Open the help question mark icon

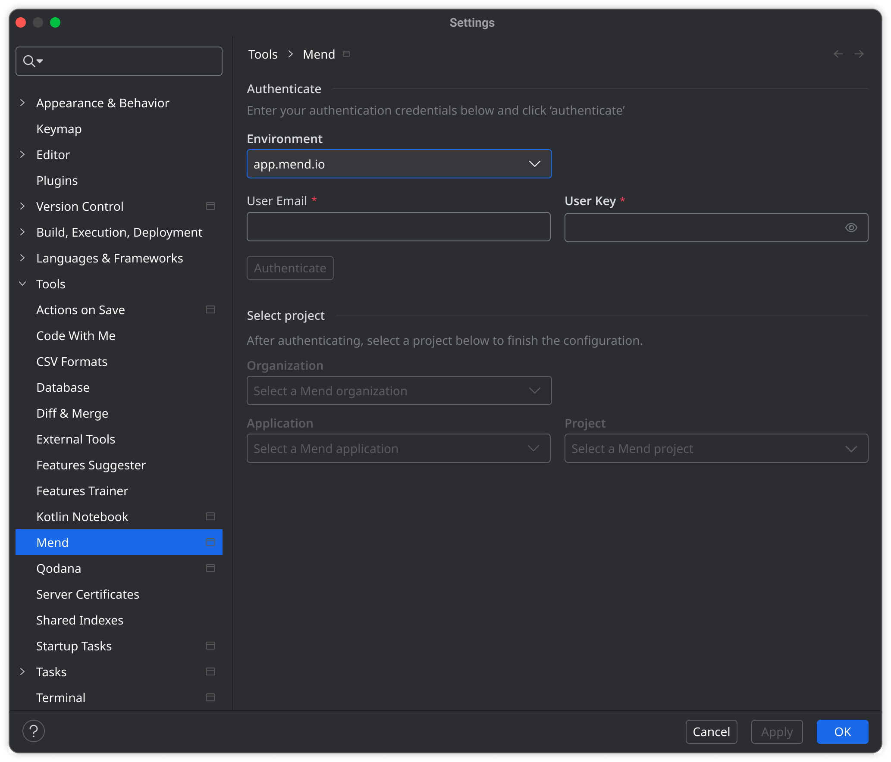[34, 731]
